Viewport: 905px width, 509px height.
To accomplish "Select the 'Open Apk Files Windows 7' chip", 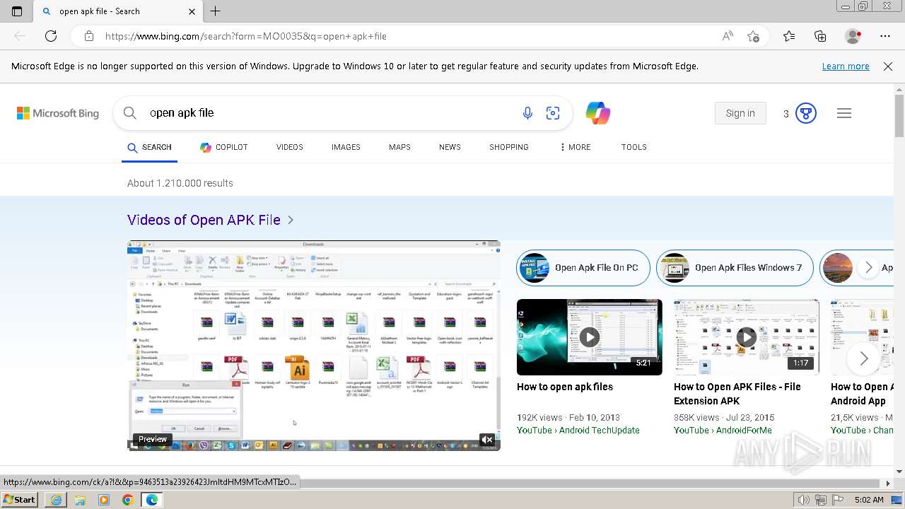I will [x=735, y=267].
